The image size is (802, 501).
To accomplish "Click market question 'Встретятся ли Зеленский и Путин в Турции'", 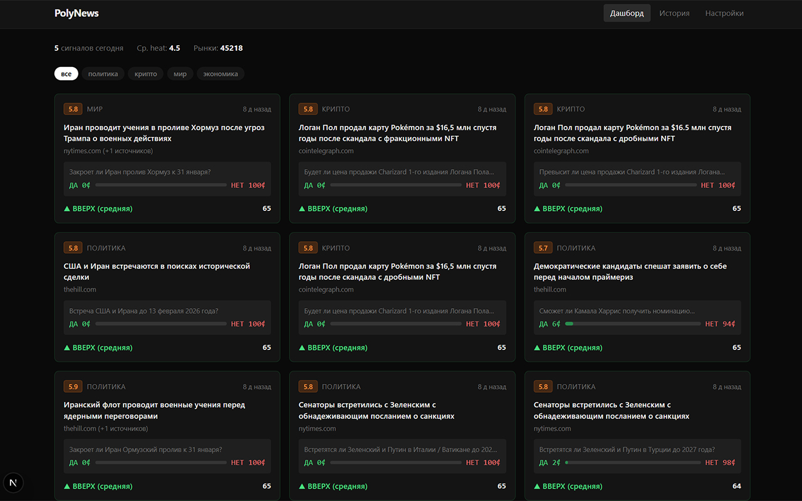I will 627,450.
